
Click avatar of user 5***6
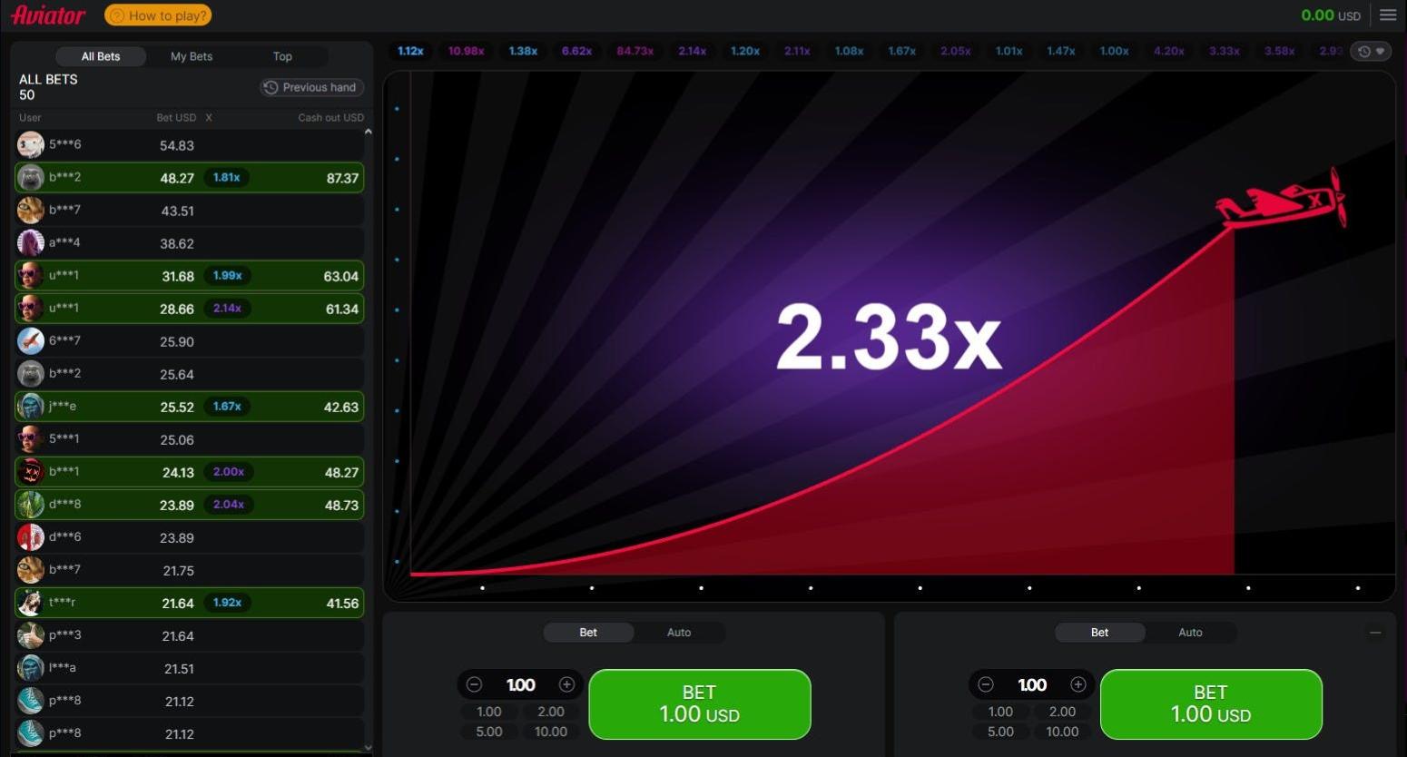pyautogui.click(x=30, y=145)
